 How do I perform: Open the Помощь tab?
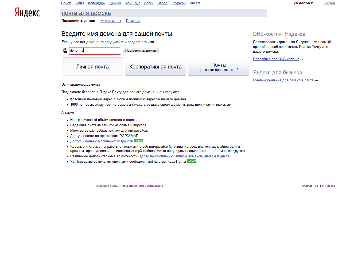(x=133, y=21)
